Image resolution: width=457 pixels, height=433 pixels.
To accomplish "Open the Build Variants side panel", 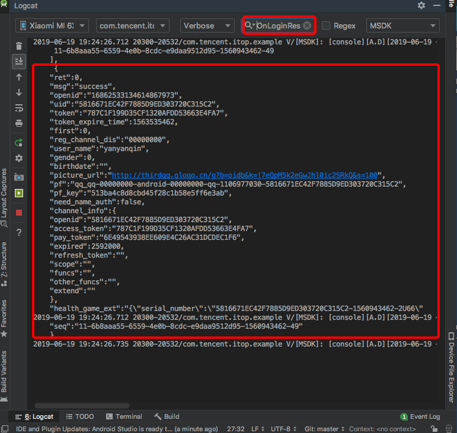I will [x=4, y=376].
